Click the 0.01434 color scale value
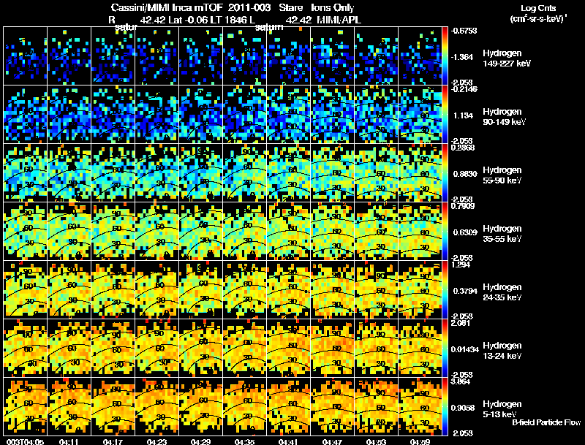 [x=464, y=349]
